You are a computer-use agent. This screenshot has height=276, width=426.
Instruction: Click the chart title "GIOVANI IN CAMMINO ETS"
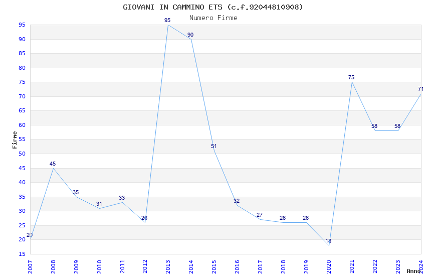click(172, 7)
